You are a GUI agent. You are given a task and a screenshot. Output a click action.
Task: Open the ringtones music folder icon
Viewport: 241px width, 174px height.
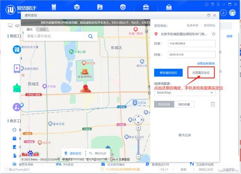pos(100,7)
